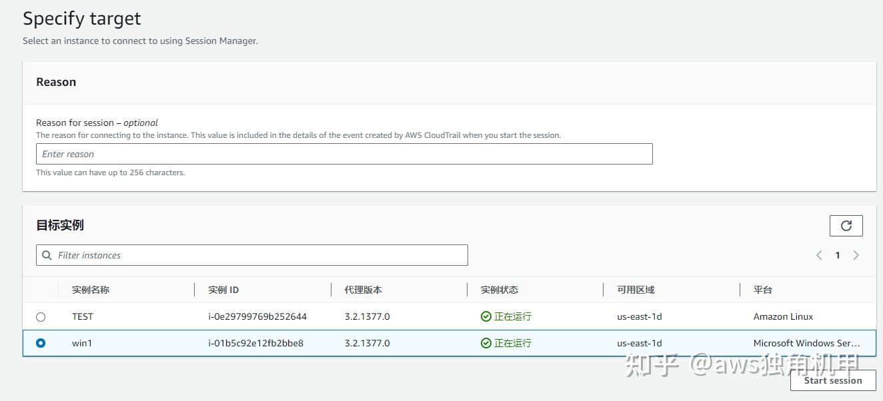Image resolution: width=883 pixels, height=401 pixels.
Task: Click the 实例 ID column header
Action: [222, 290]
